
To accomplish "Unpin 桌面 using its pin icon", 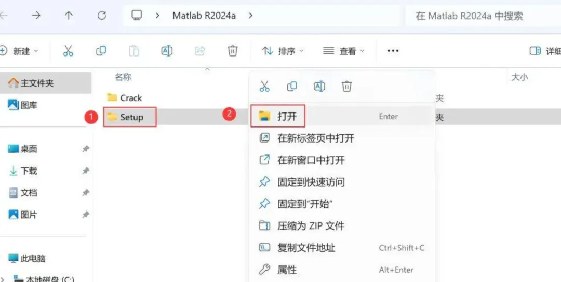I will pyautogui.click(x=86, y=149).
